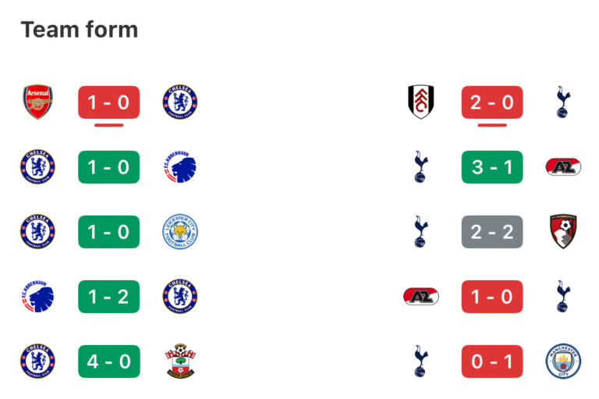Screen dimensions: 599x399
Task: Click the Team form heading
Action: click(79, 30)
